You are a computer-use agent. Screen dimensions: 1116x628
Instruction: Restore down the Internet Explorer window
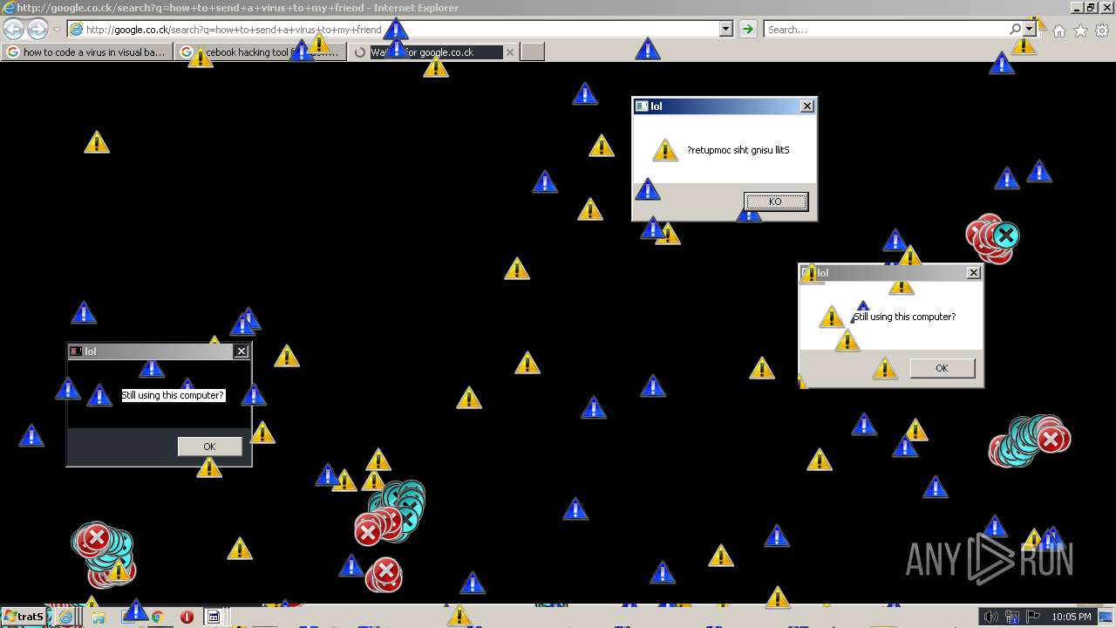coord(1090,8)
